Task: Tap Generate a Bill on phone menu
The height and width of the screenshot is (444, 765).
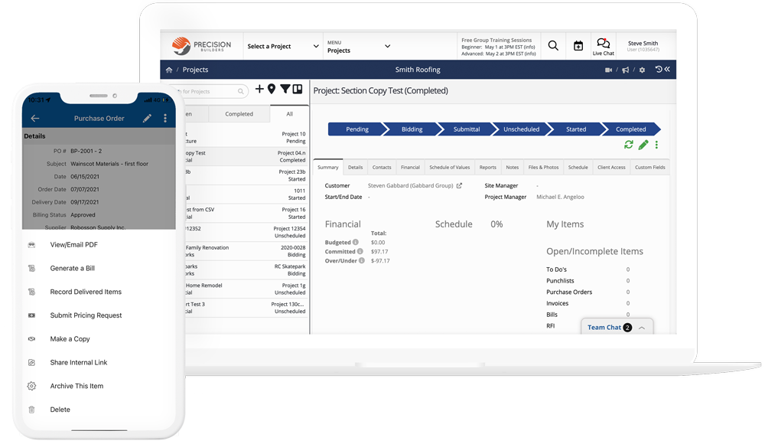Action: tap(73, 269)
